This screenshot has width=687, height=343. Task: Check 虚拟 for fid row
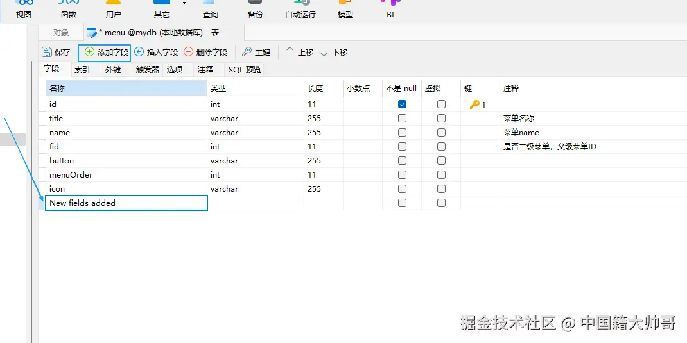pyautogui.click(x=441, y=147)
